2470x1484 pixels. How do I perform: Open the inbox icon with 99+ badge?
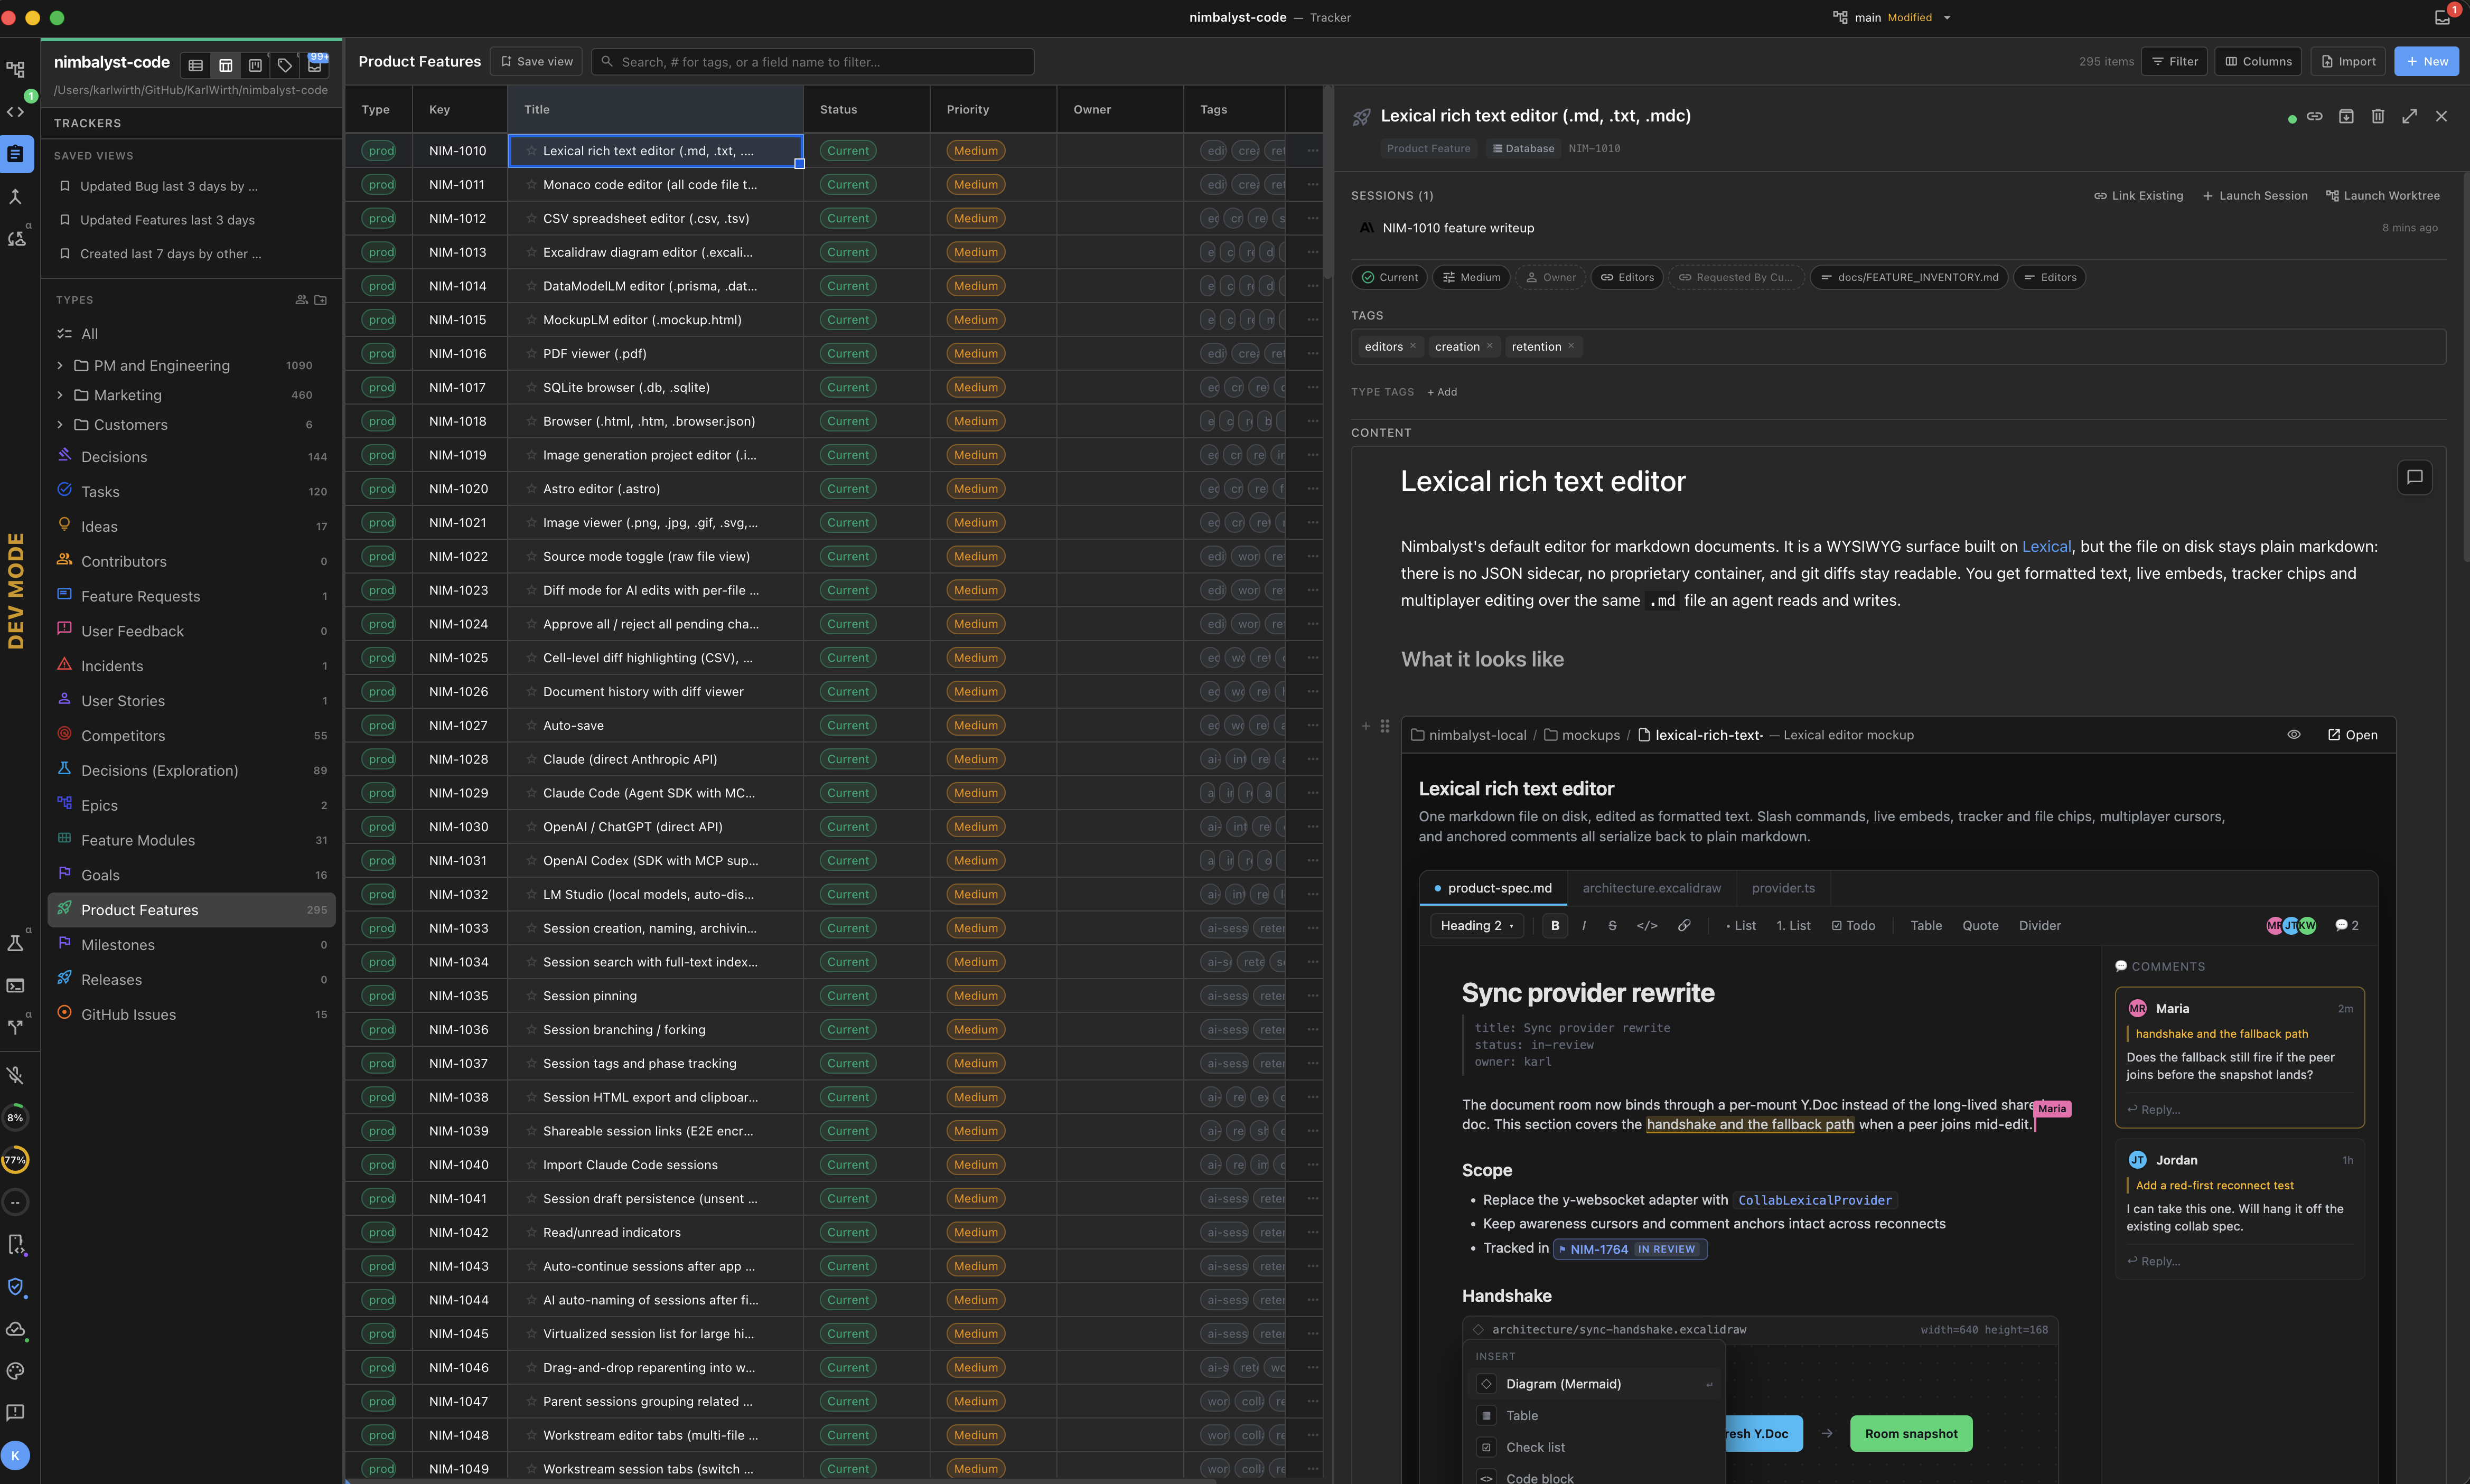tap(315, 65)
